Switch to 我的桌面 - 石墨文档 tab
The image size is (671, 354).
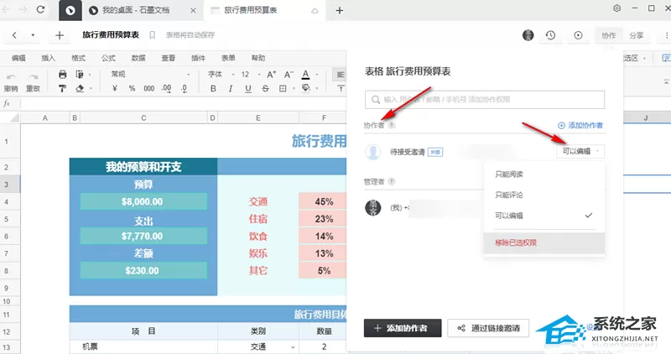click(135, 11)
